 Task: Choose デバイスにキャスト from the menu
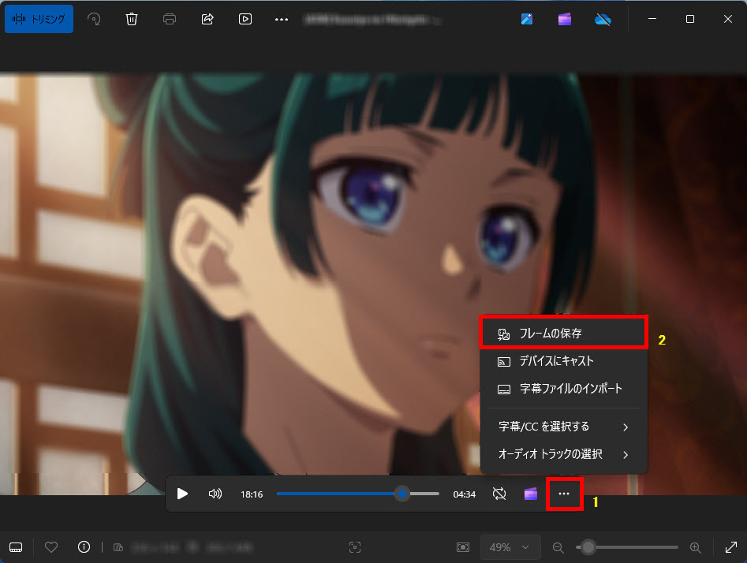tap(563, 361)
